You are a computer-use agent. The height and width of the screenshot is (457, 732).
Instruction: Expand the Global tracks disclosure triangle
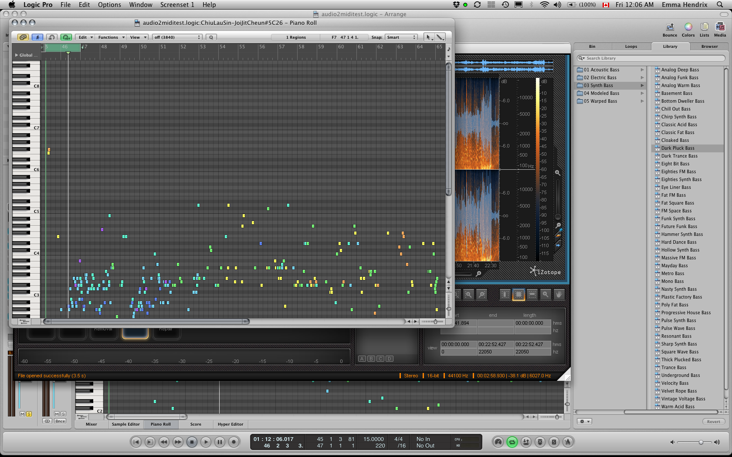tap(17, 55)
